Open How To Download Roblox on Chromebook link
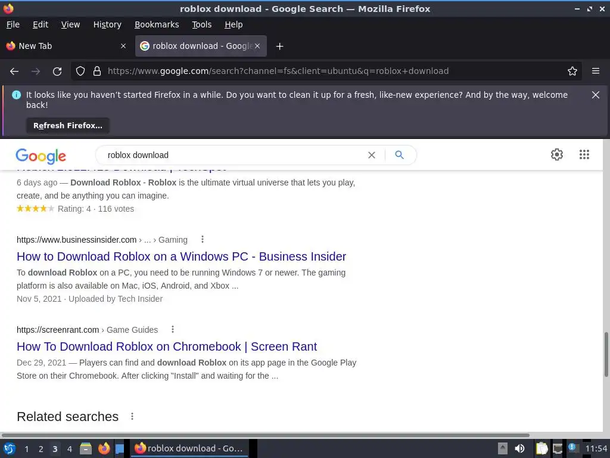The width and height of the screenshot is (610, 458). [x=167, y=346]
